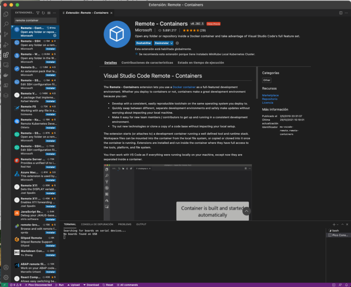
Task: Open the Remote Explorer icon
Action: (5, 66)
